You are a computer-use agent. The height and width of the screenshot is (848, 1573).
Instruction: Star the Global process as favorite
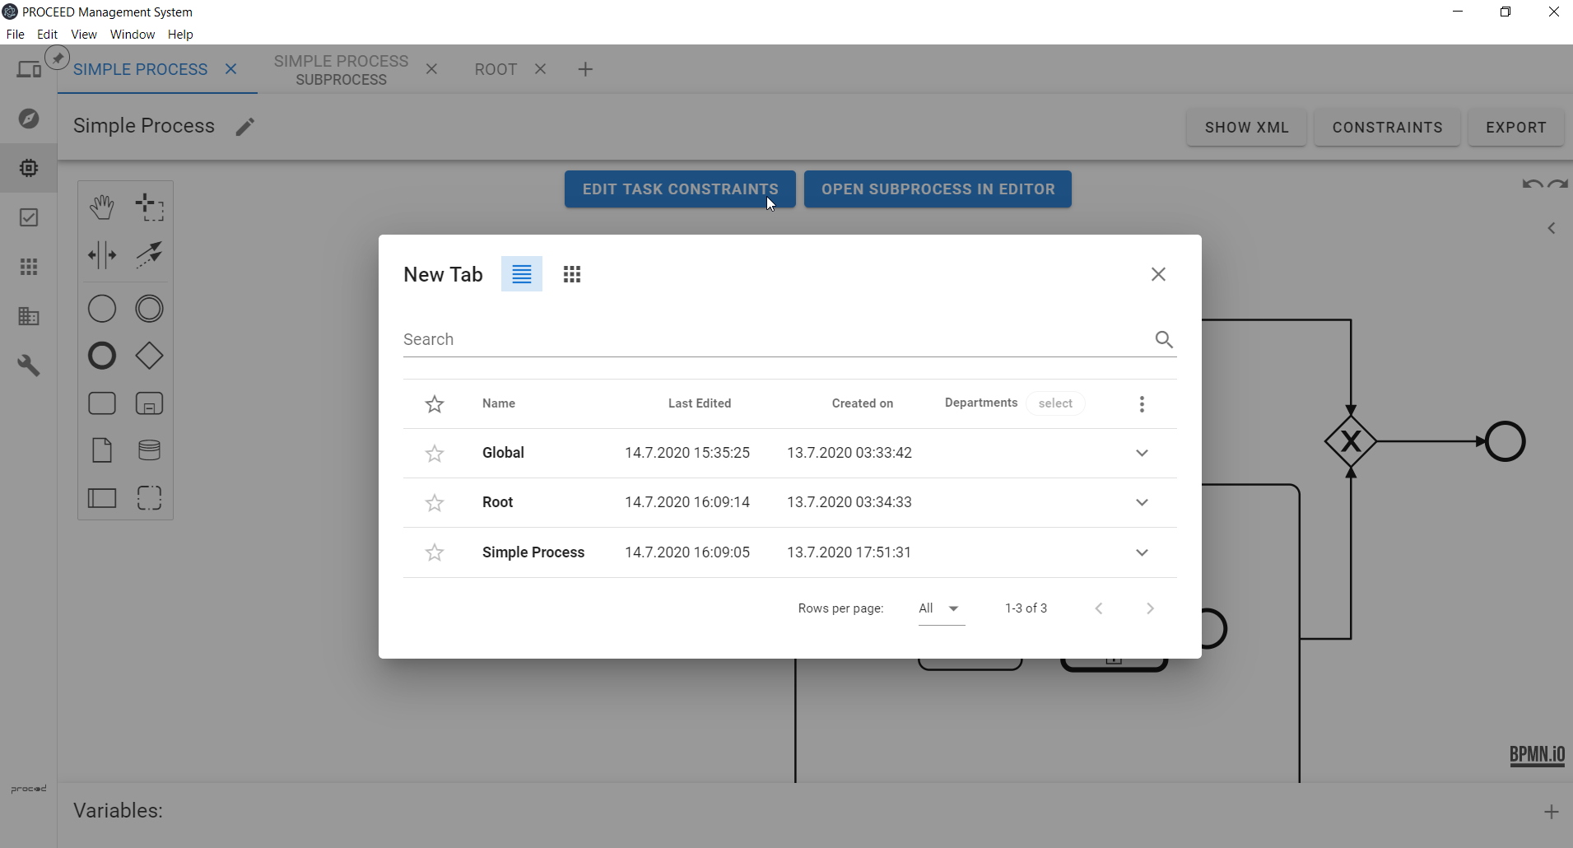coord(435,454)
